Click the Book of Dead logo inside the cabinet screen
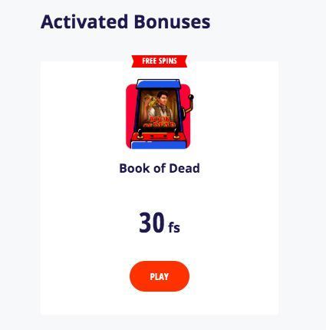Image resolution: width=326 pixels, height=330 pixels. 160,122
